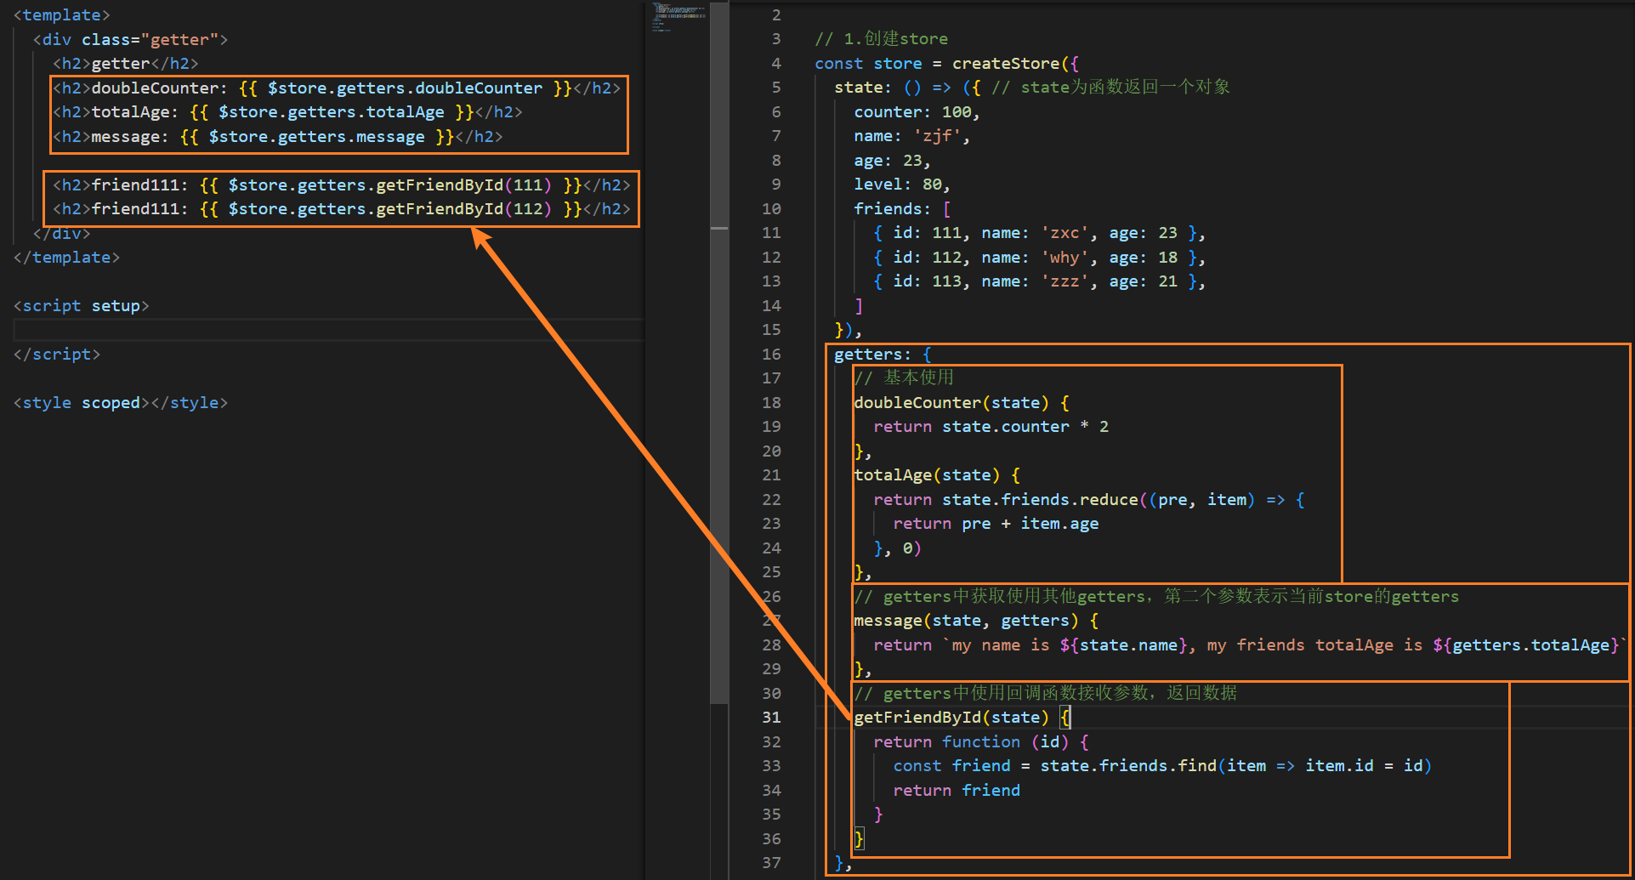This screenshot has height=880, width=1635.
Task: Click the 'totalAge(state)' getter definition
Action: tap(927, 475)
